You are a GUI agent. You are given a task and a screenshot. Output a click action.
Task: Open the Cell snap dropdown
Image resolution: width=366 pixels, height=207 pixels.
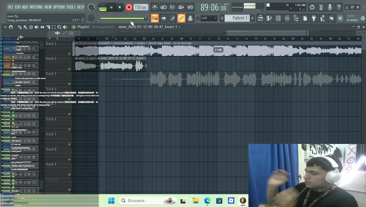209,18
